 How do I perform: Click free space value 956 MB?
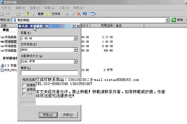108,50
